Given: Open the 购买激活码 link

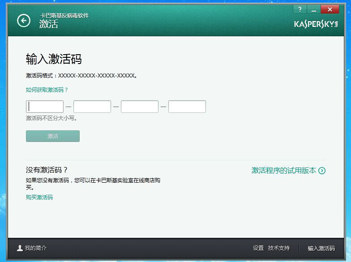Looking at the screenshot, I should click(x=39, y=197).
